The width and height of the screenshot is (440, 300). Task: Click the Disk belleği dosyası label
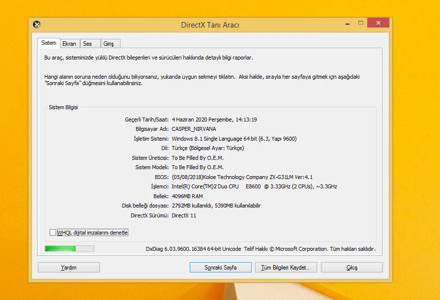point(146,206)
